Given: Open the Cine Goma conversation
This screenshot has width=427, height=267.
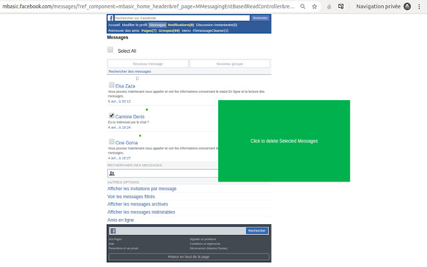Looking at the screenshot, I should (126, 143).
